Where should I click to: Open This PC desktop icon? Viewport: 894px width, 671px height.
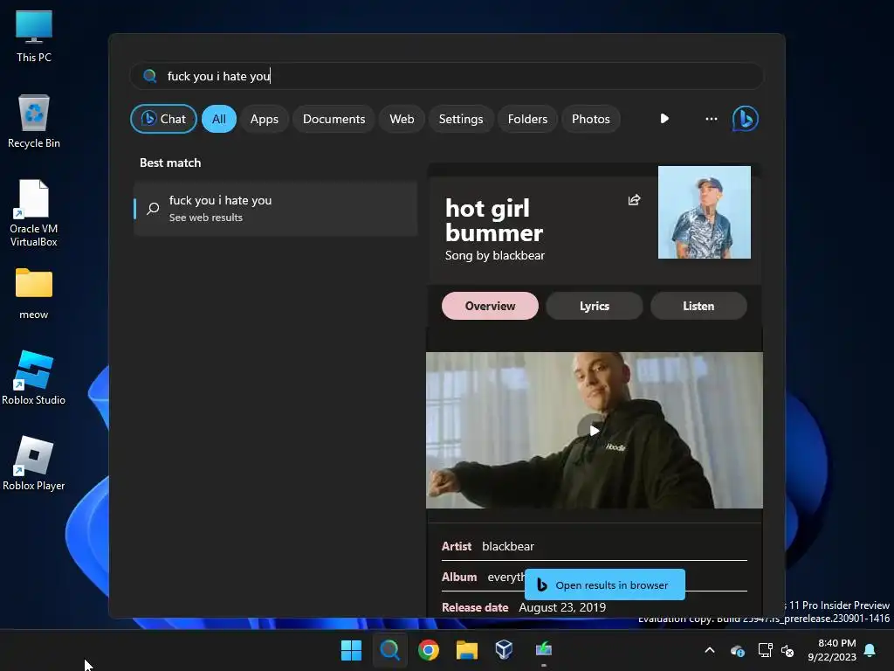34,36
